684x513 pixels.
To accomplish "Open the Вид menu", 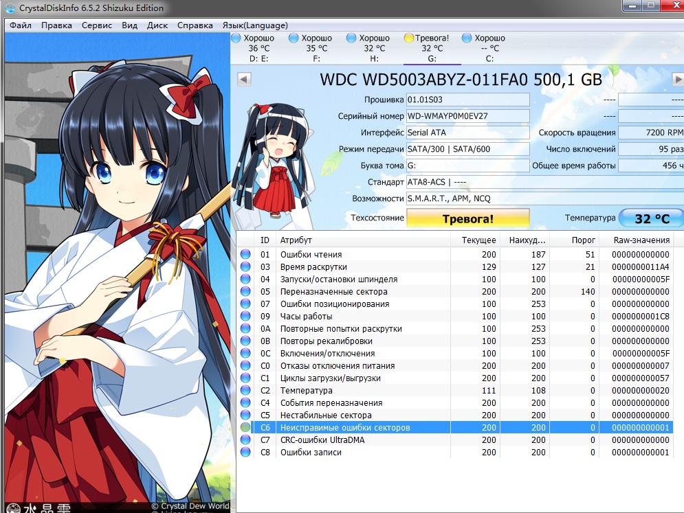I will coord(129,25).
